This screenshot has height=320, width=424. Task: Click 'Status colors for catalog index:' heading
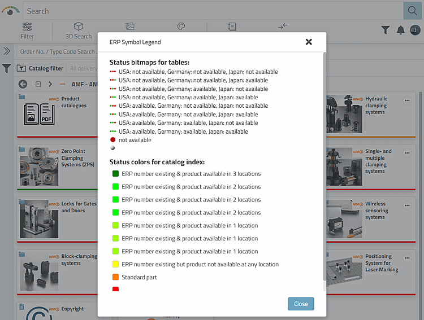[157, 162]
